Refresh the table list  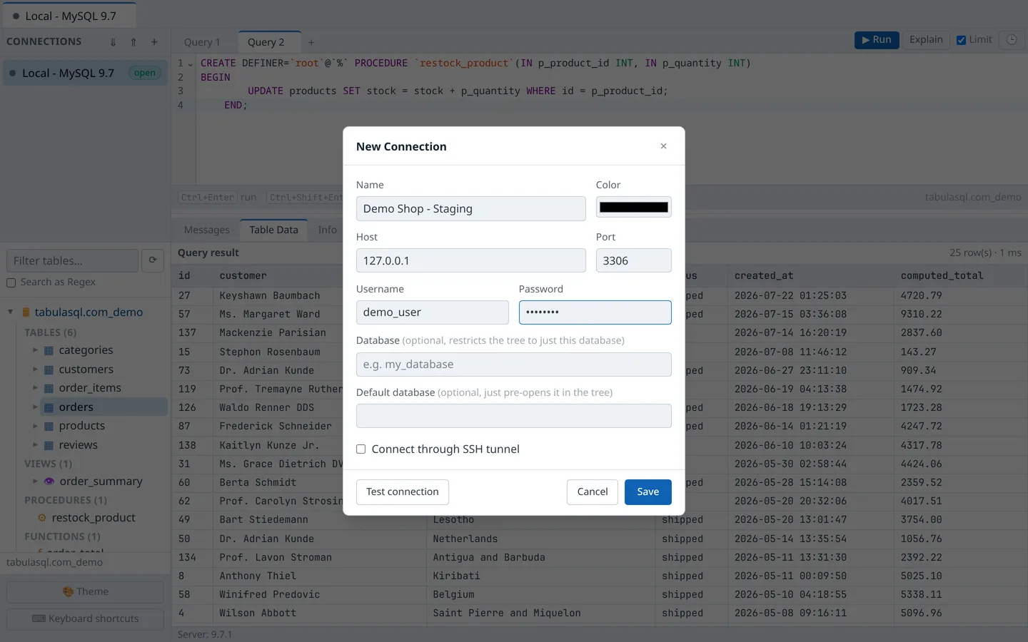153,260
